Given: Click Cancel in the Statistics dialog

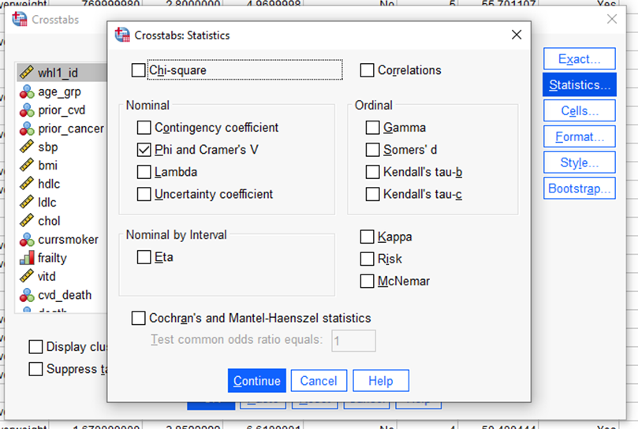Looking at the screenshot, I should click(319, 381).
